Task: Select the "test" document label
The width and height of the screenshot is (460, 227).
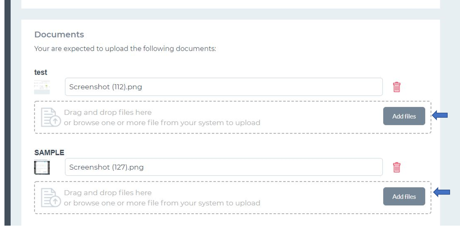Action: click(41, 72)
